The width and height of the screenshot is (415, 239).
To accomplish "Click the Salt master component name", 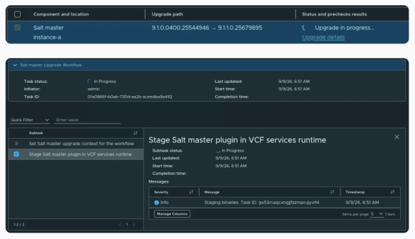I will 49,28.
